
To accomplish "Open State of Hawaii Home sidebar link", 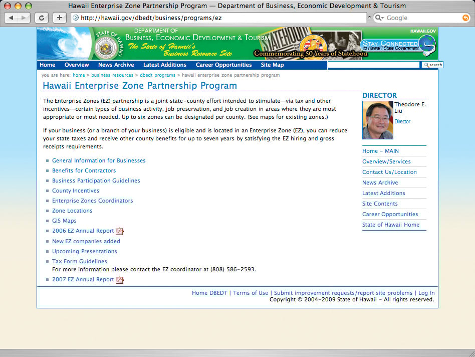I will pos(391,225).
